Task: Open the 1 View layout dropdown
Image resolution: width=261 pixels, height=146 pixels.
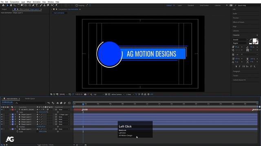Action: click(x=130, y=94)
